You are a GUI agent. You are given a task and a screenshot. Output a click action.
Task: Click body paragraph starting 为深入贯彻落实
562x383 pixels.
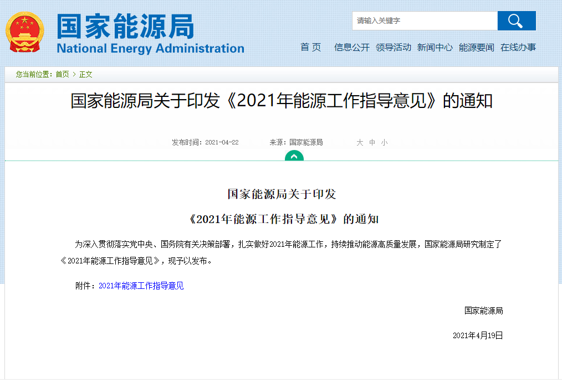click(282, 252)
